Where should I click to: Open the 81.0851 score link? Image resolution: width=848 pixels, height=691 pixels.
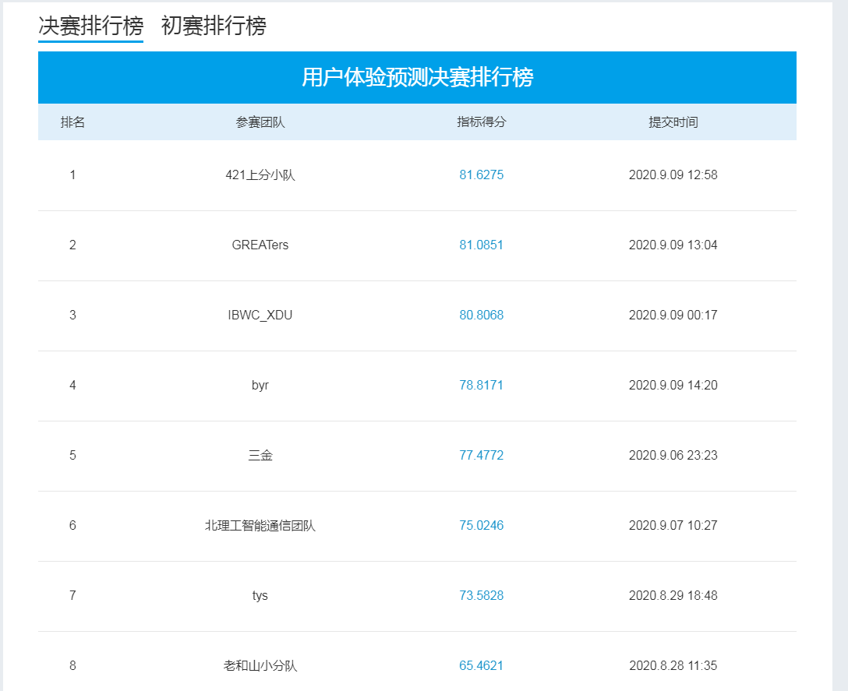481,245
